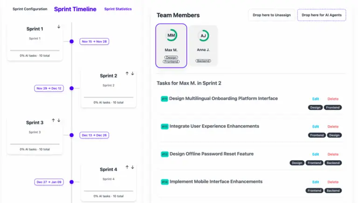
Task: Click the down arrow on Sprint 4
Action: click(133, 168)
